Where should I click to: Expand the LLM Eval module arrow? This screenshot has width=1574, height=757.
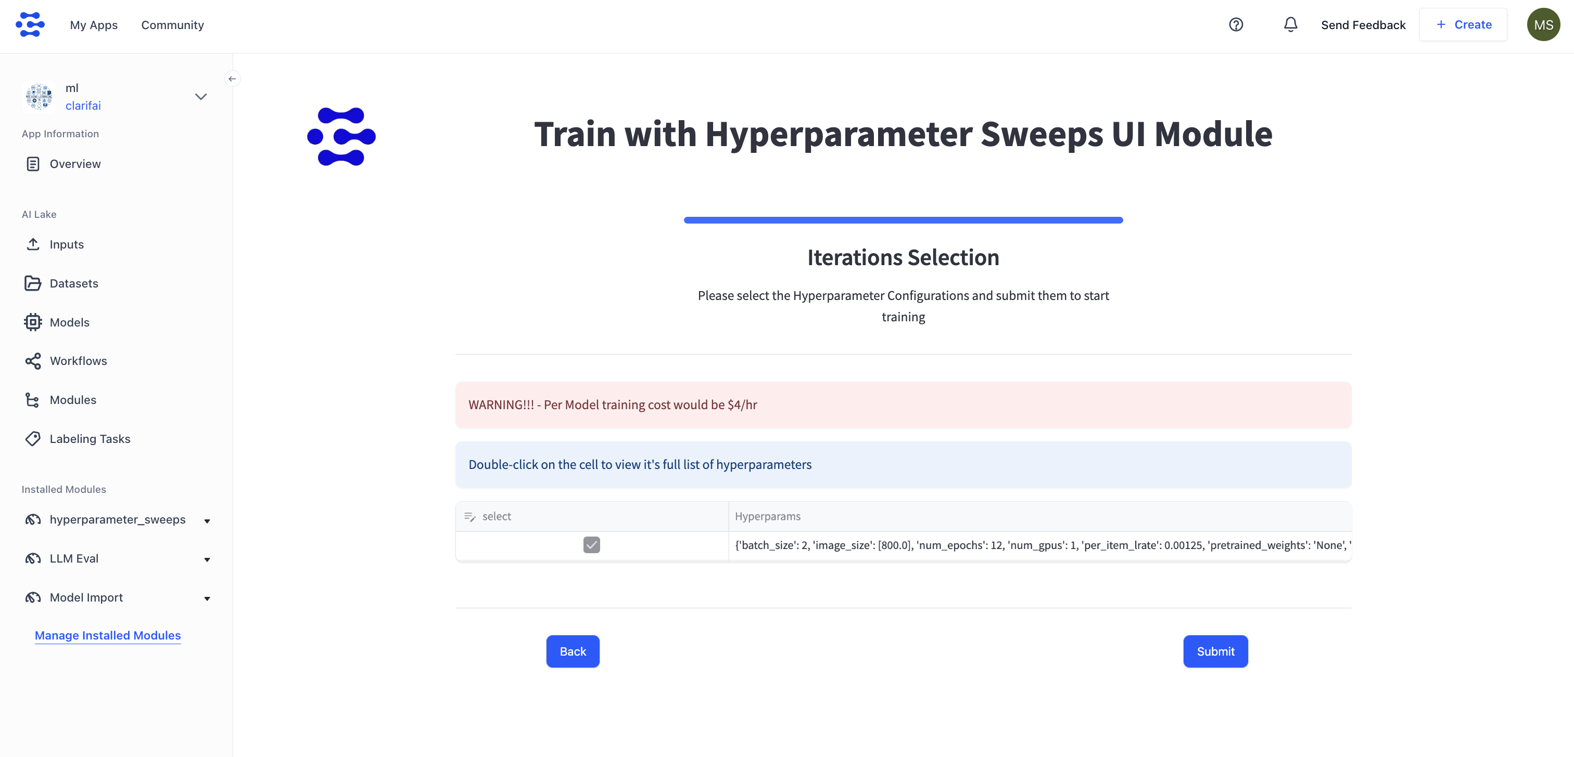[x=207, y=560]
